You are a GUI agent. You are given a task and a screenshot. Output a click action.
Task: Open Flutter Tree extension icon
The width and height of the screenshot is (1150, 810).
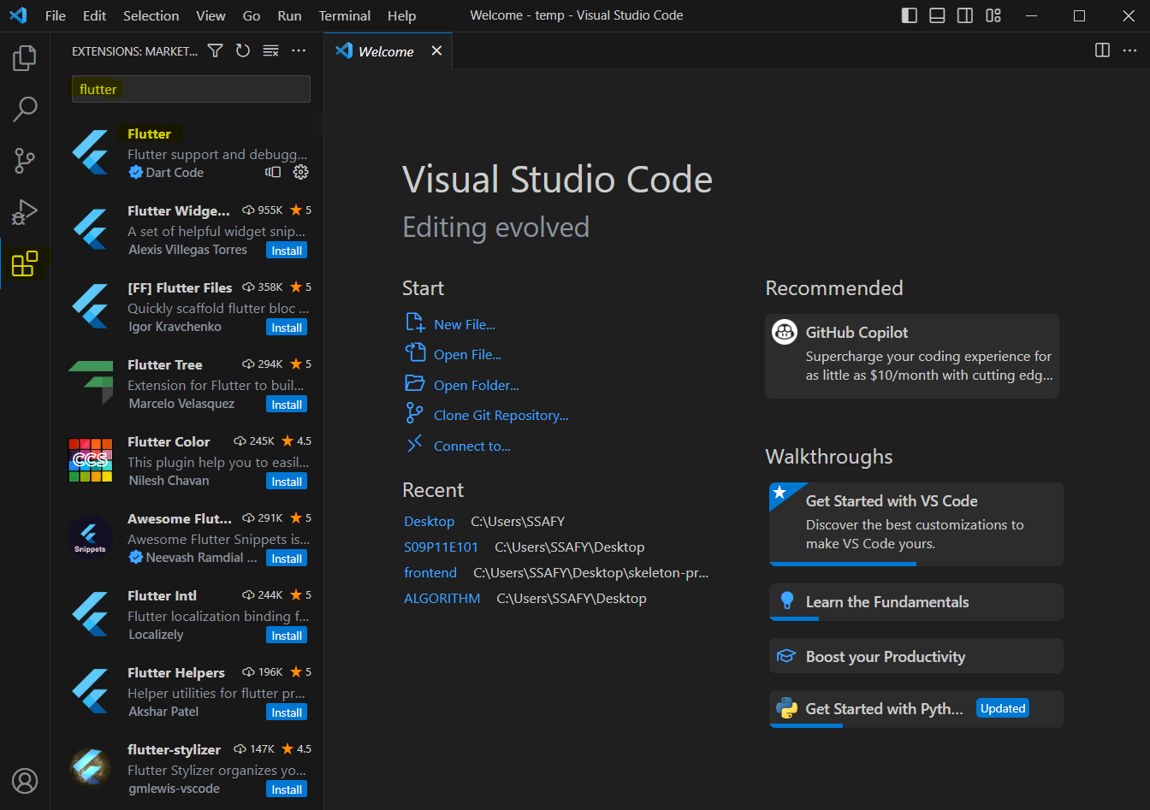pos(91,382)
